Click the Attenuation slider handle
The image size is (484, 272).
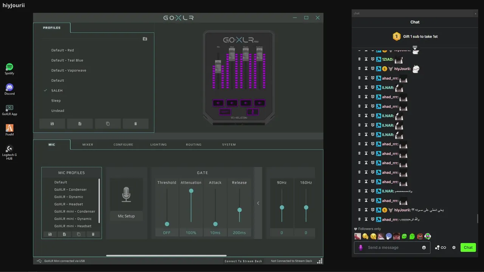click(191, 191)
